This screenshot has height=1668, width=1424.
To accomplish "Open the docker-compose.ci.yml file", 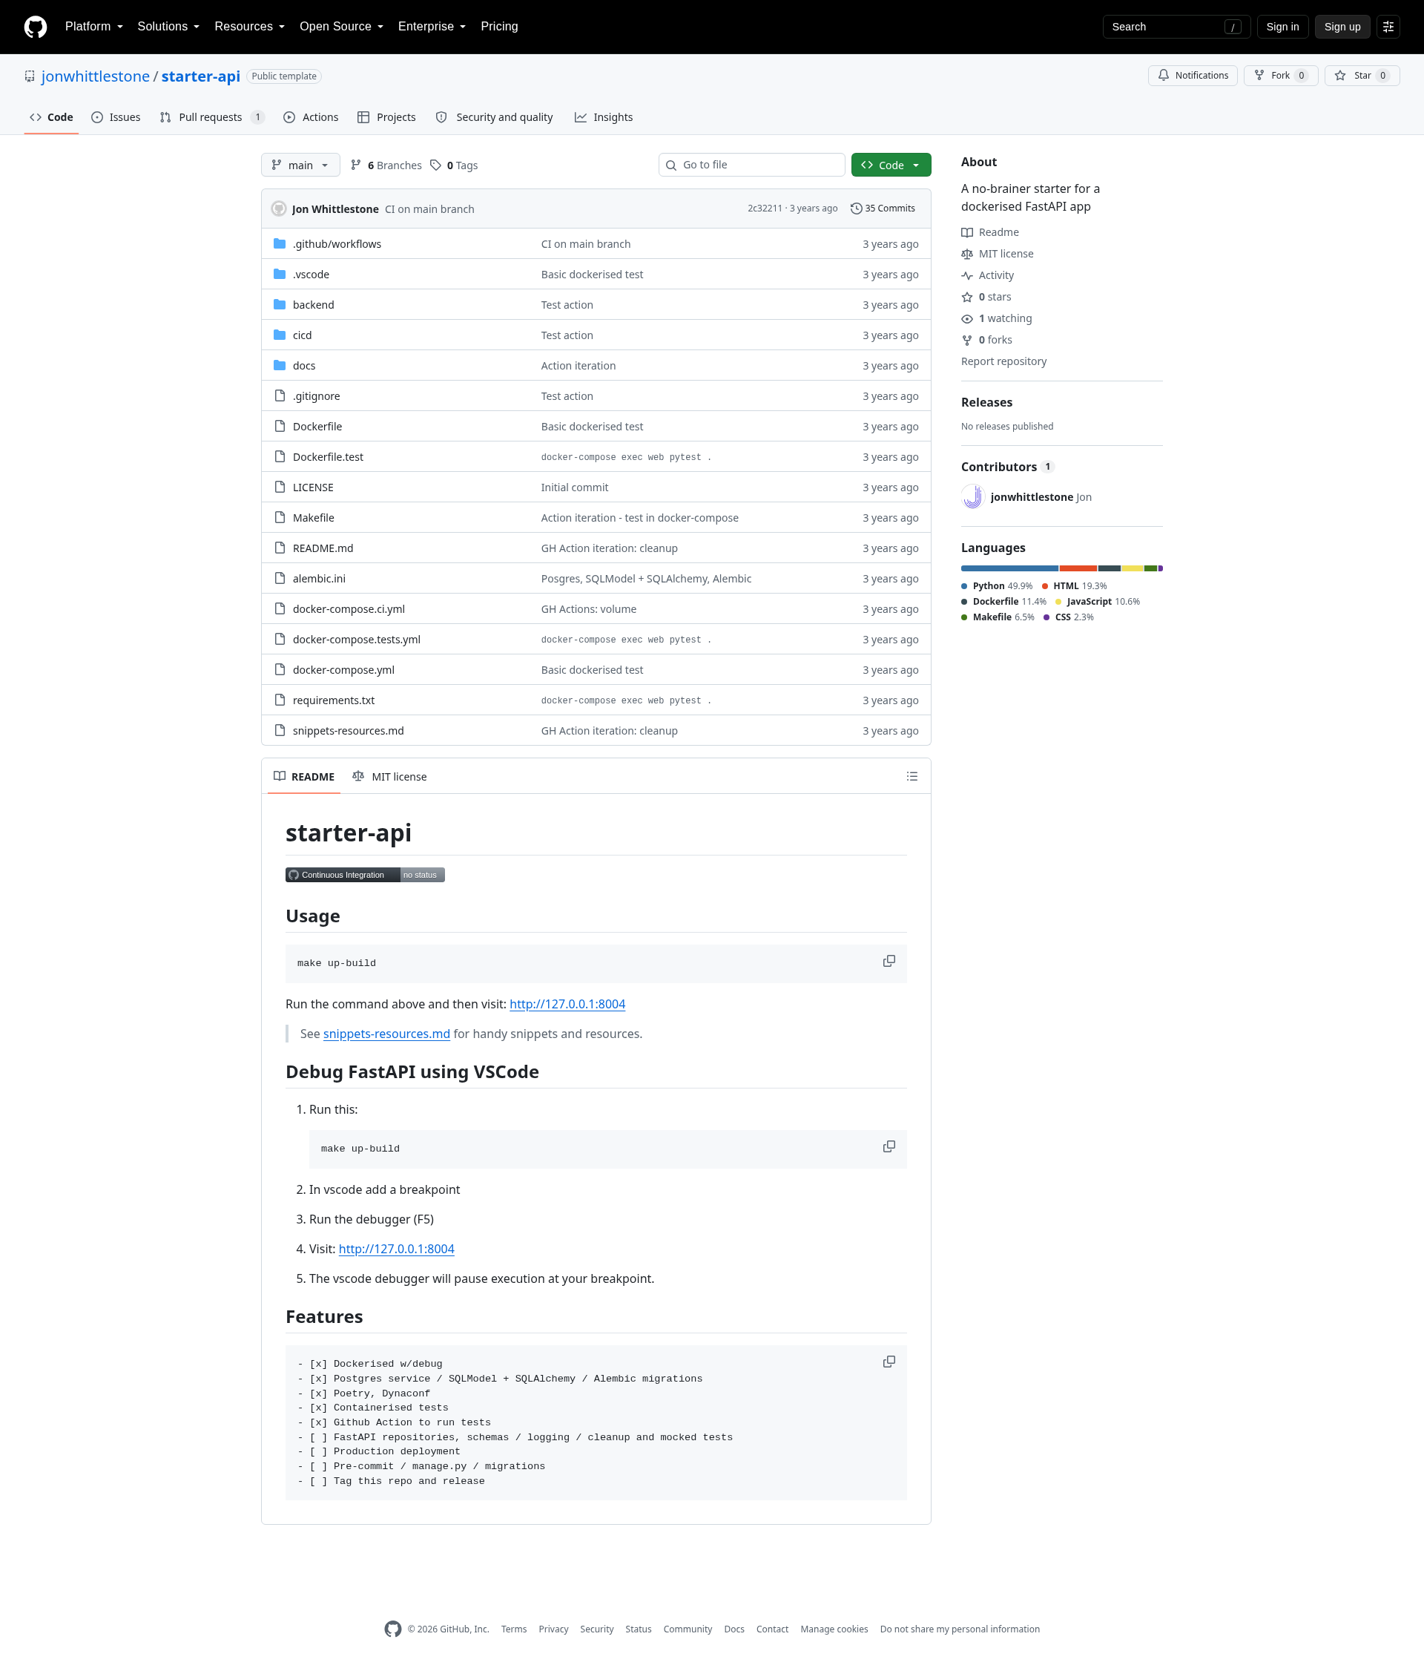I will click(349, 609).
